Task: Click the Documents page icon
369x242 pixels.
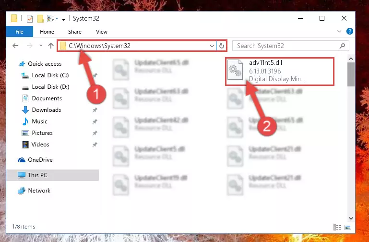Action: [25, 98]
